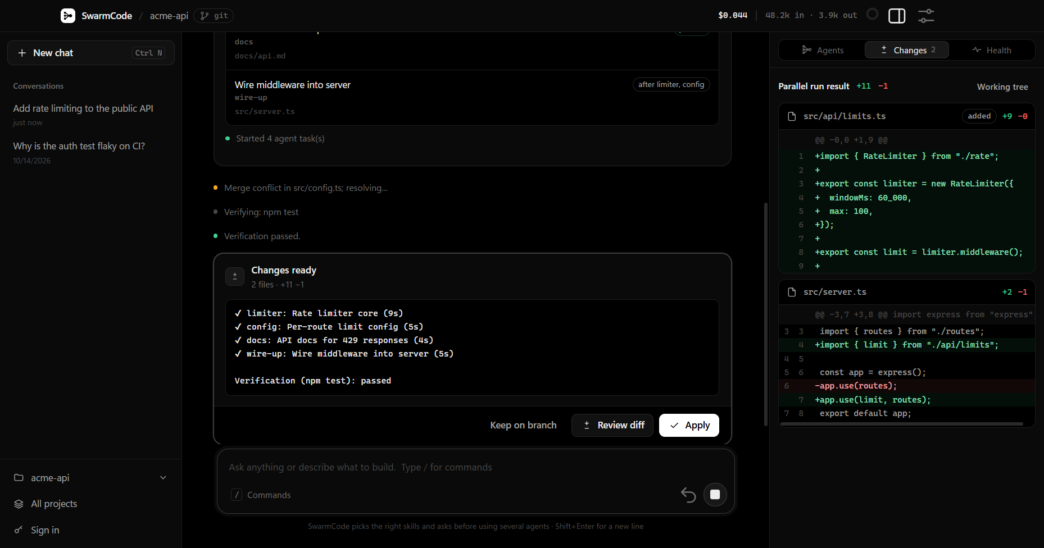This screenshot has width=1044, height=548.
Task: Click the Health tab pulse icon
Action: coord(977,50)
